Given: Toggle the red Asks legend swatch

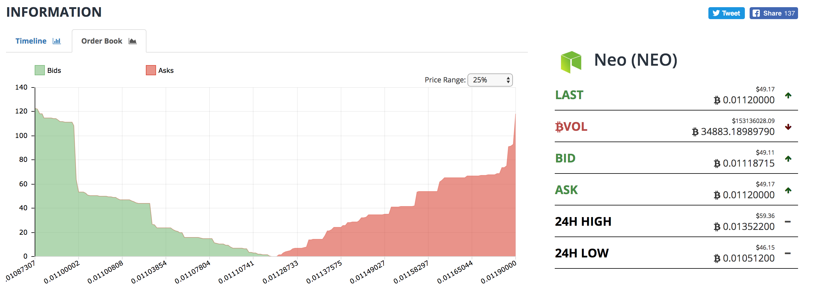Looking at the screenshot, I should [151, 70].
